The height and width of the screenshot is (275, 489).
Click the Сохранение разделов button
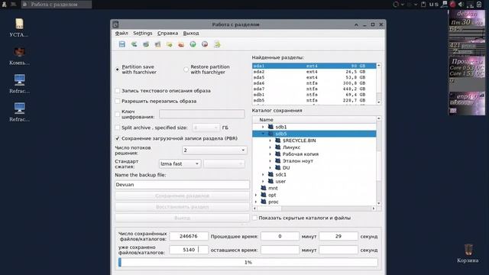pos(182,196)
